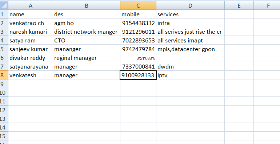
Task: Select row 6 header
Action: (x=4, y=58)
